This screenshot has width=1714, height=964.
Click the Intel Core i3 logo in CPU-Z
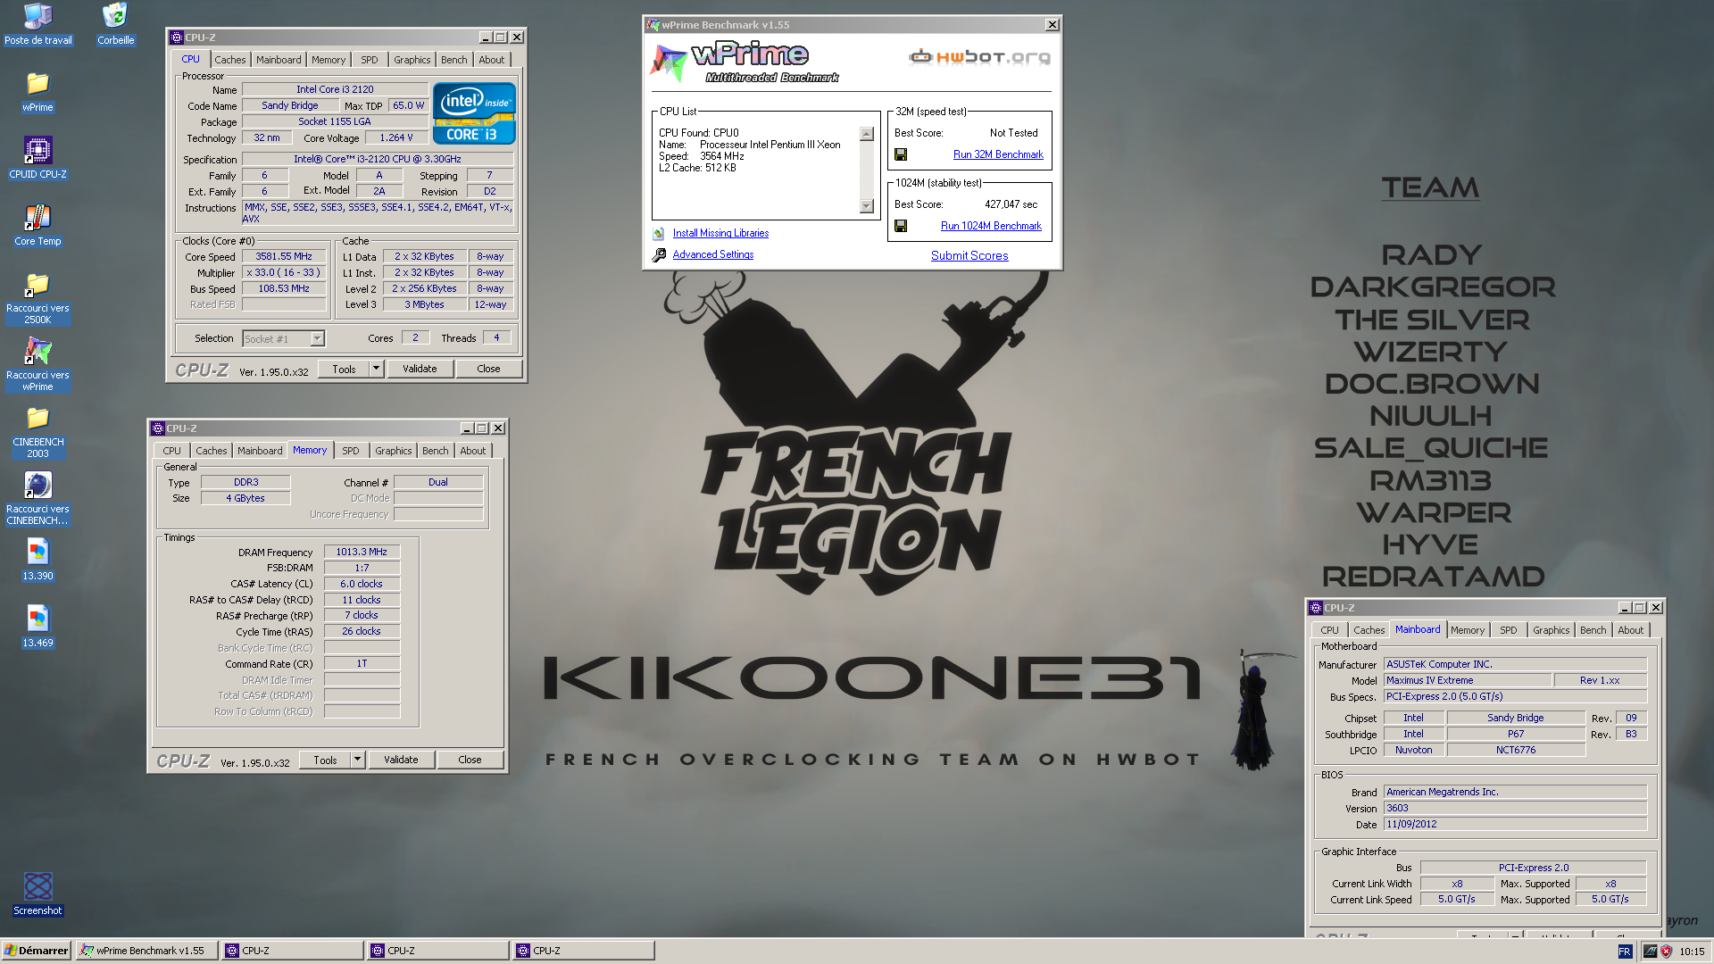point(474,113)
